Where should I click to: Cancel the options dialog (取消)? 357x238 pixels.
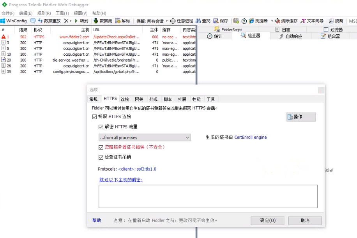pos(305,220)
